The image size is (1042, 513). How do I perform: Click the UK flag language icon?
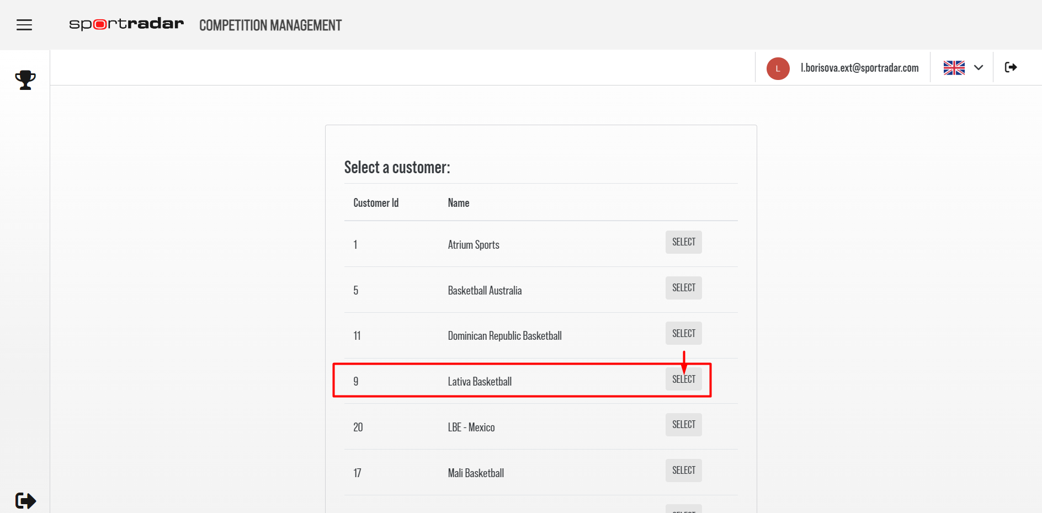click(x=954, y=68)
